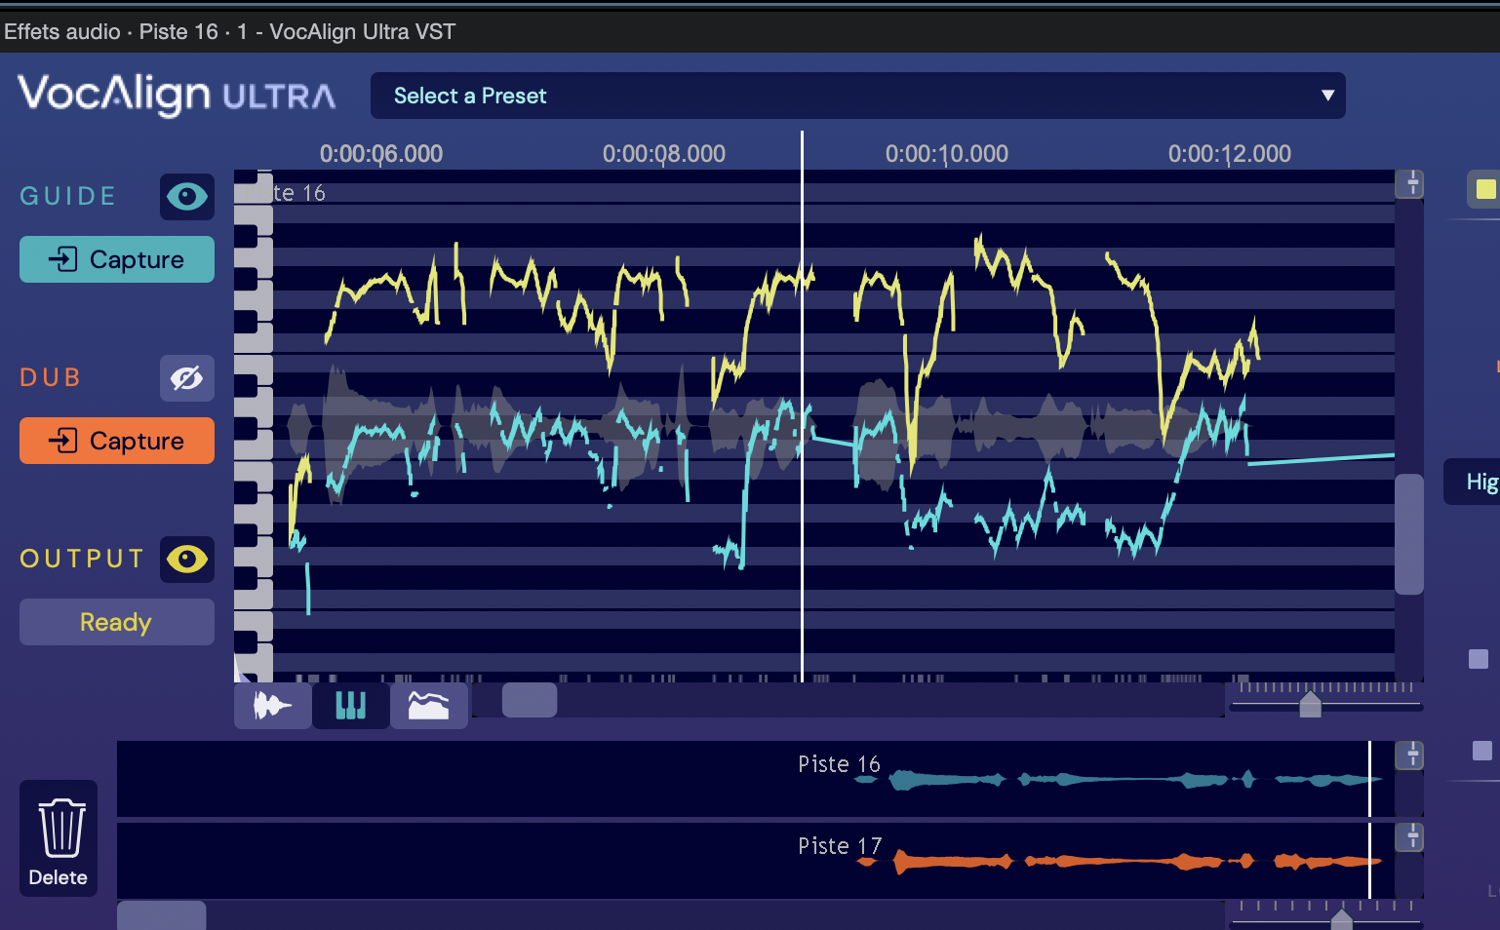Image resolution: width=1500 pixels, height=930 pixels.
Task: Enable the energy envelope view icon
Action: click(429, 705)
